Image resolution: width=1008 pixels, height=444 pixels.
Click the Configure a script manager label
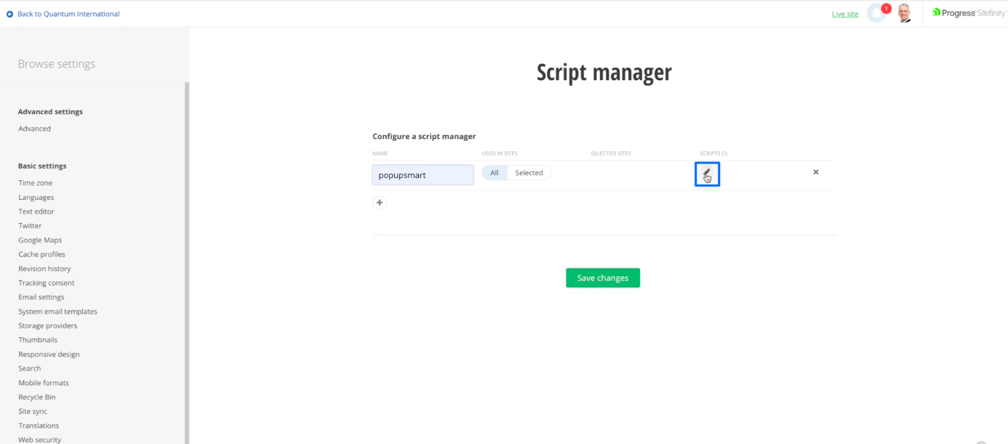(x=424, y=136)
